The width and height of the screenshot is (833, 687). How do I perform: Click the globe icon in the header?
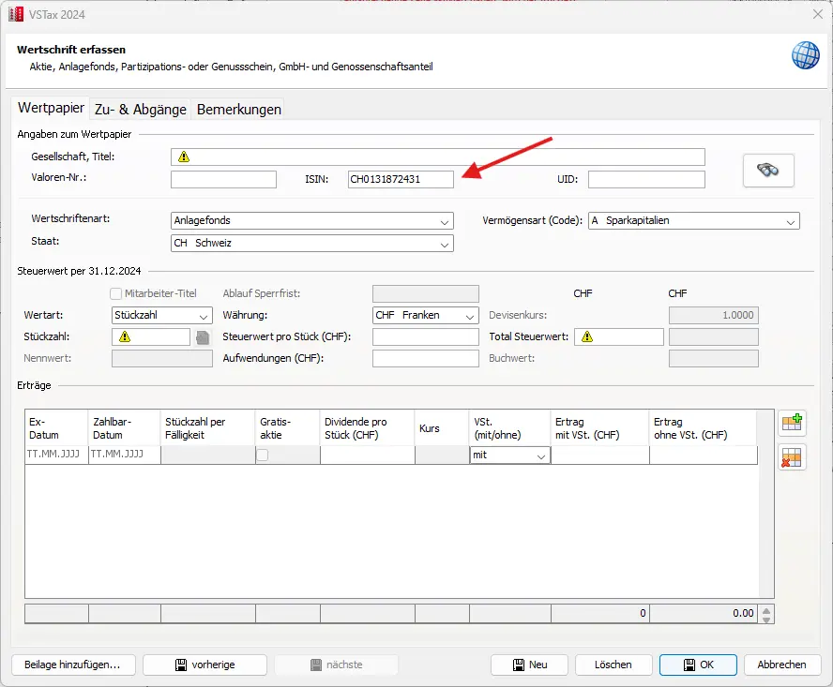pos(805,55)
